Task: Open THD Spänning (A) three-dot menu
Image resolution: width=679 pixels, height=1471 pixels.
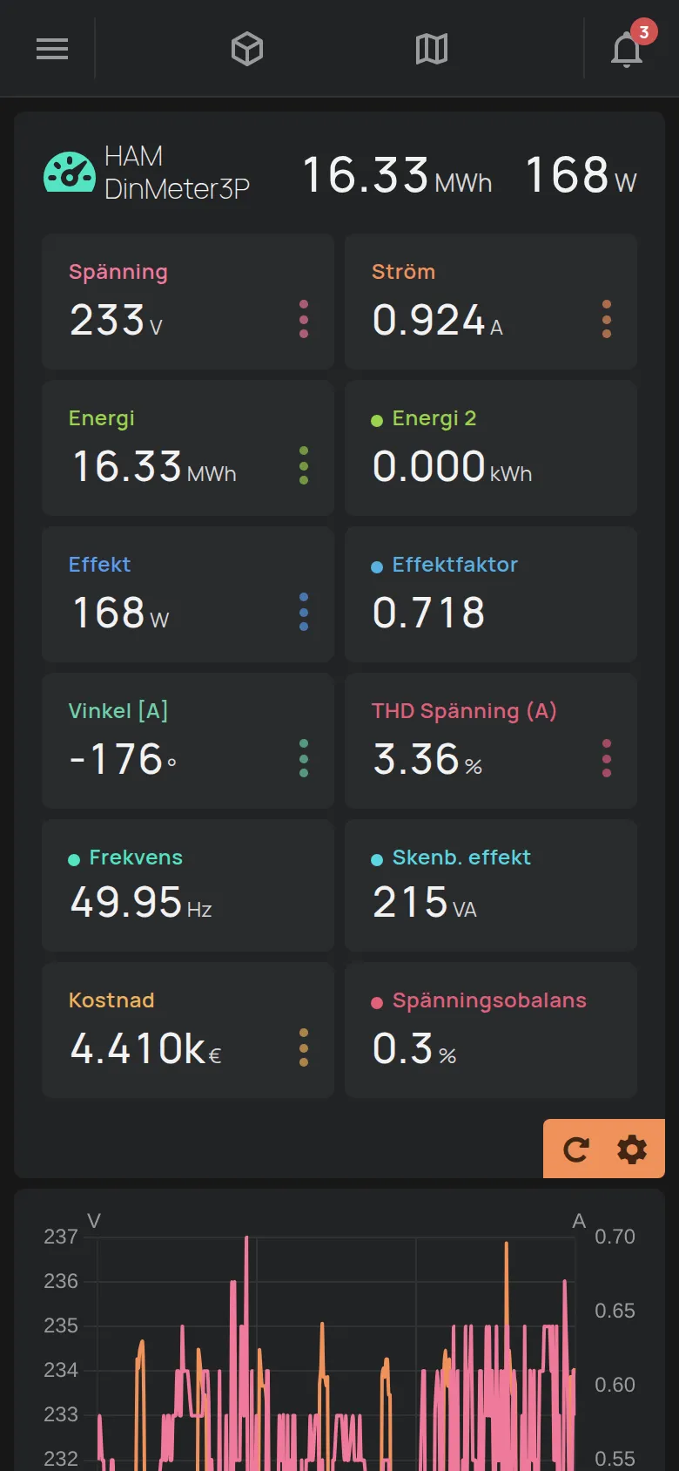Action: (607, 758)
